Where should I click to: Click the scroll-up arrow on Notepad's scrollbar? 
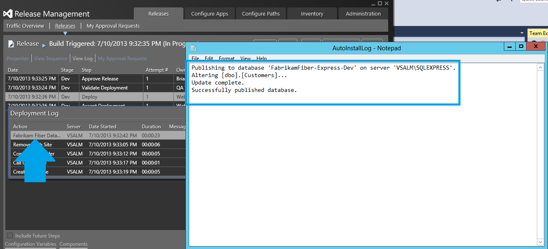(541, 67)
